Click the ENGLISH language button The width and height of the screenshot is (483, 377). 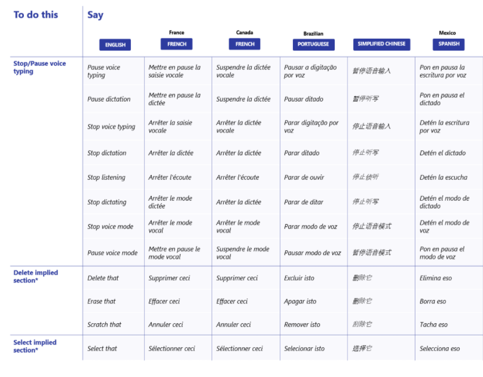115,45
